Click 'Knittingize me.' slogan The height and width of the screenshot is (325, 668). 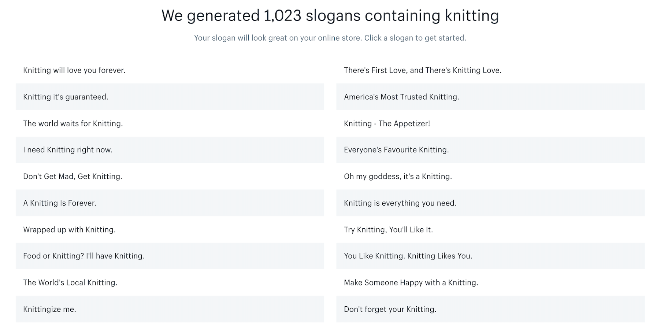[50, 309]
